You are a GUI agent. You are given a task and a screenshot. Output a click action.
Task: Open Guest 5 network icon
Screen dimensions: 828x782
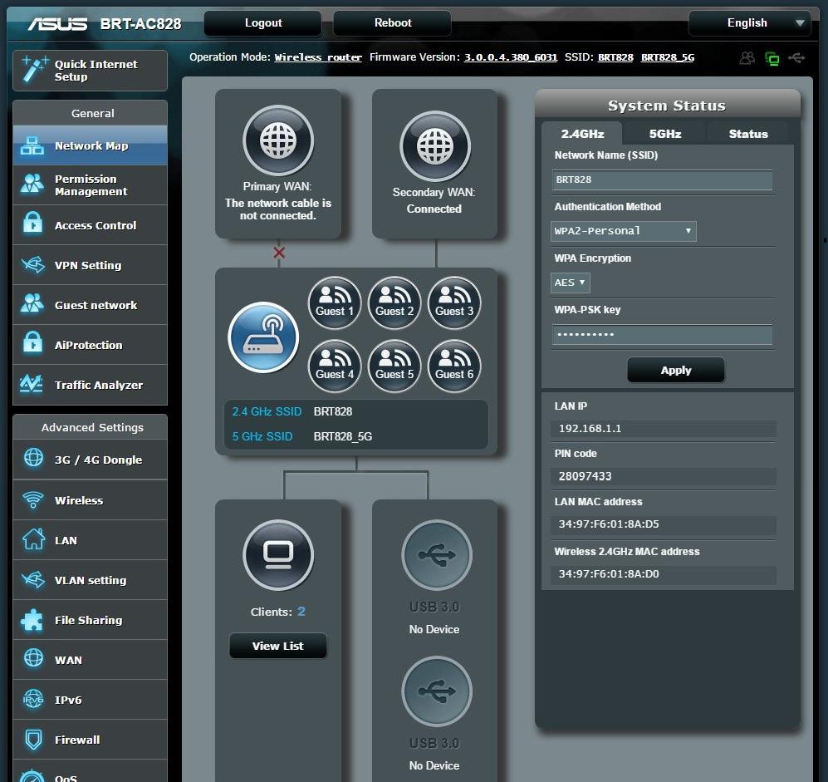coord(394,366)
